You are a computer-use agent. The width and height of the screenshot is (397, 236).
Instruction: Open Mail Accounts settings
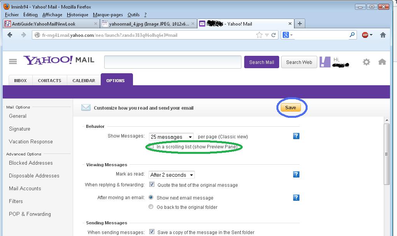[x=25, y=189]
